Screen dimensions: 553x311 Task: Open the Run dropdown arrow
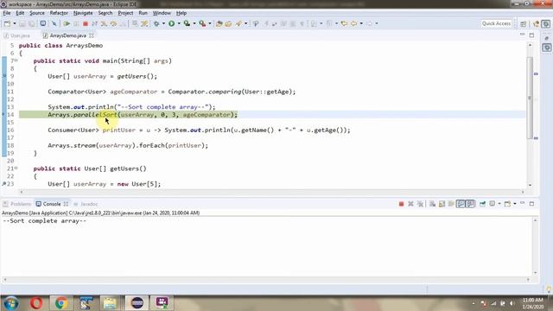[179, 23]
